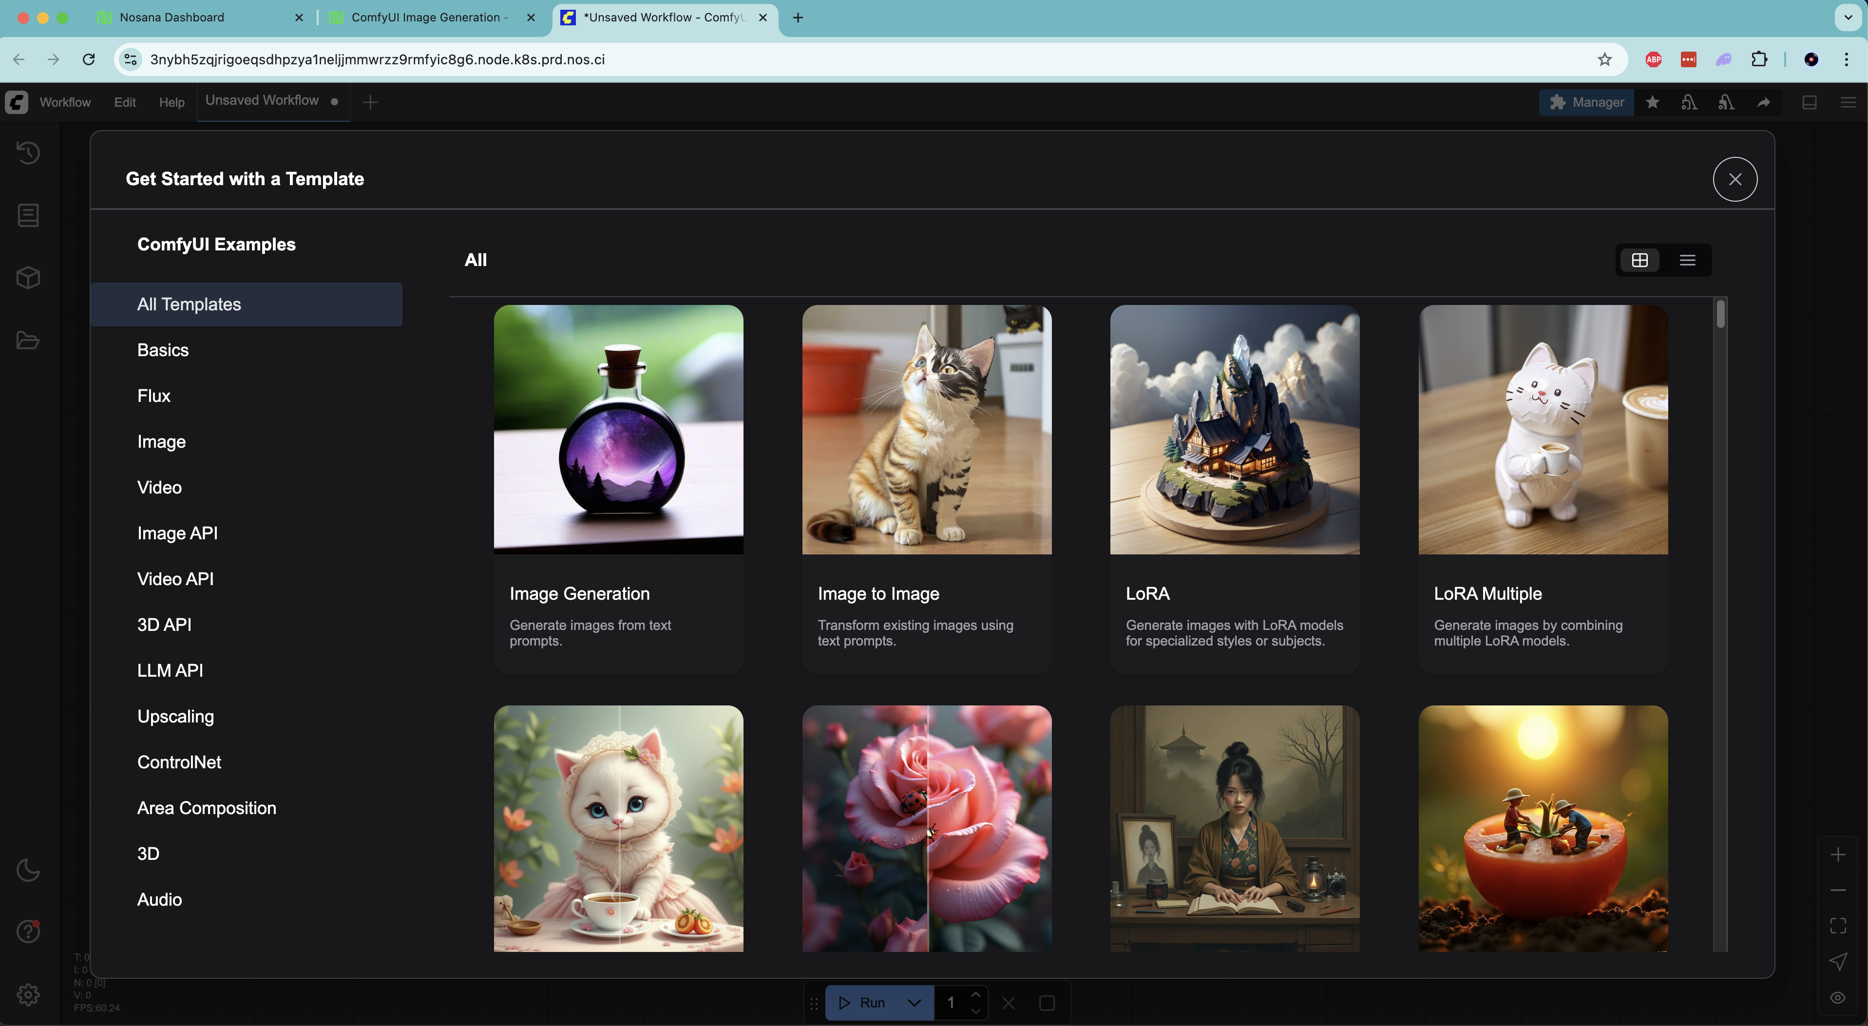
Task: Open the Chrome extensions puzzle icon
Action: [1758, 59]
